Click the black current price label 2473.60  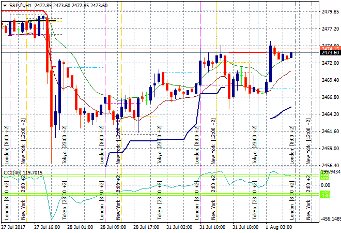pyautogui.click(x=330, y=53)
